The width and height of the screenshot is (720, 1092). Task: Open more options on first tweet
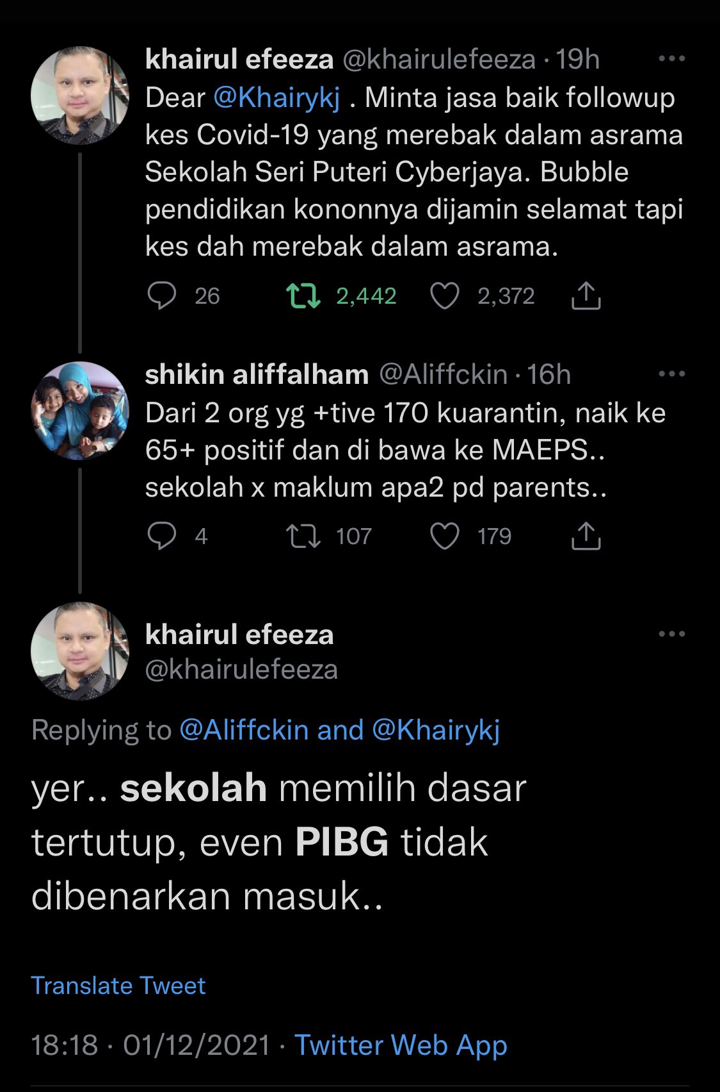click(671, 59)
